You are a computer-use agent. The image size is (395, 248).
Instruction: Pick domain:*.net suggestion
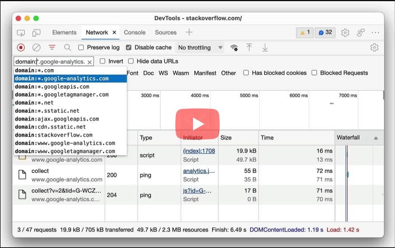click(x=70, y=103)
